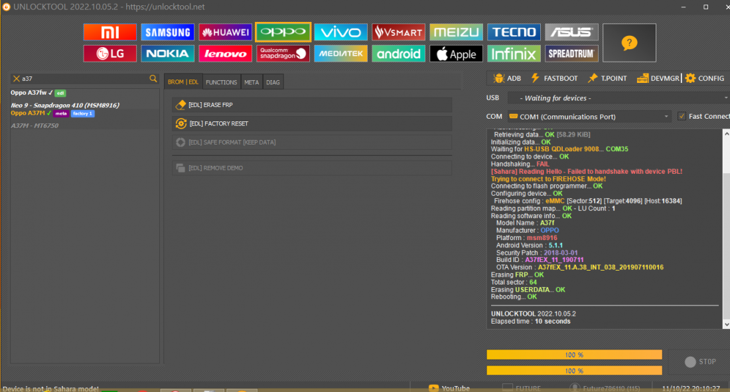
Task: Click the factory 1 tag beside Oppo A37M
Action: tap(82, 113)
